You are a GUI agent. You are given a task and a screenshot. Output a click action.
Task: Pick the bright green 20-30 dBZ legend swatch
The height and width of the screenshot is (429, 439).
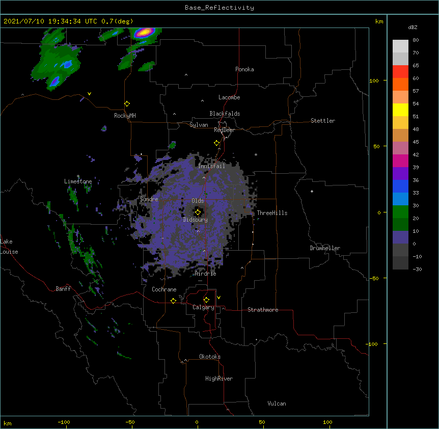coord(400,212)
